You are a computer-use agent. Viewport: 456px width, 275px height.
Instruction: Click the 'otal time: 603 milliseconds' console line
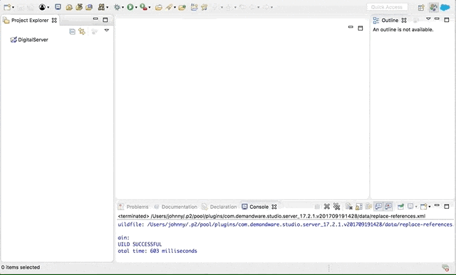pos(157,251)
